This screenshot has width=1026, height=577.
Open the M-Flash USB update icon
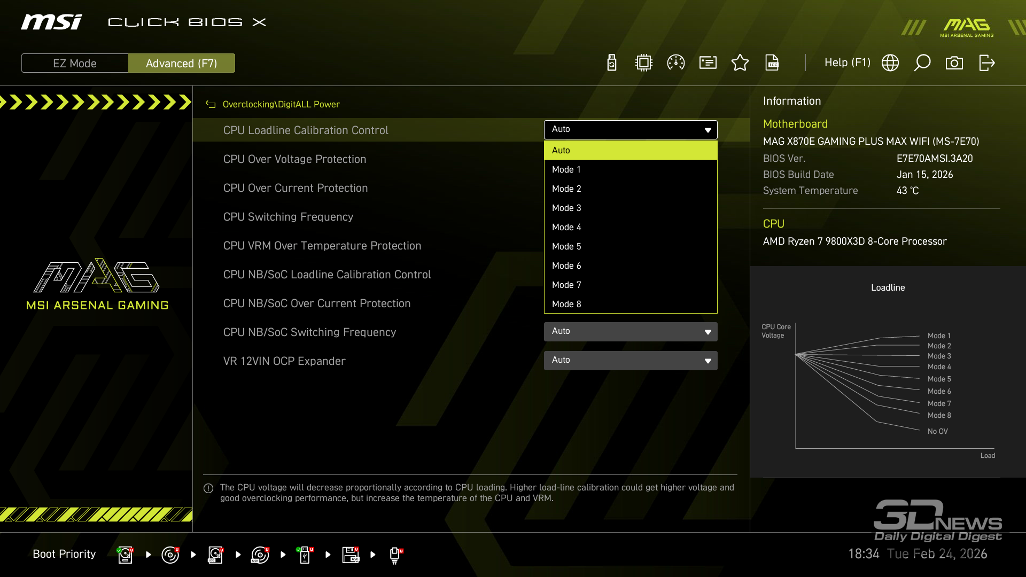pyautogui.click(x=612, y=63)
